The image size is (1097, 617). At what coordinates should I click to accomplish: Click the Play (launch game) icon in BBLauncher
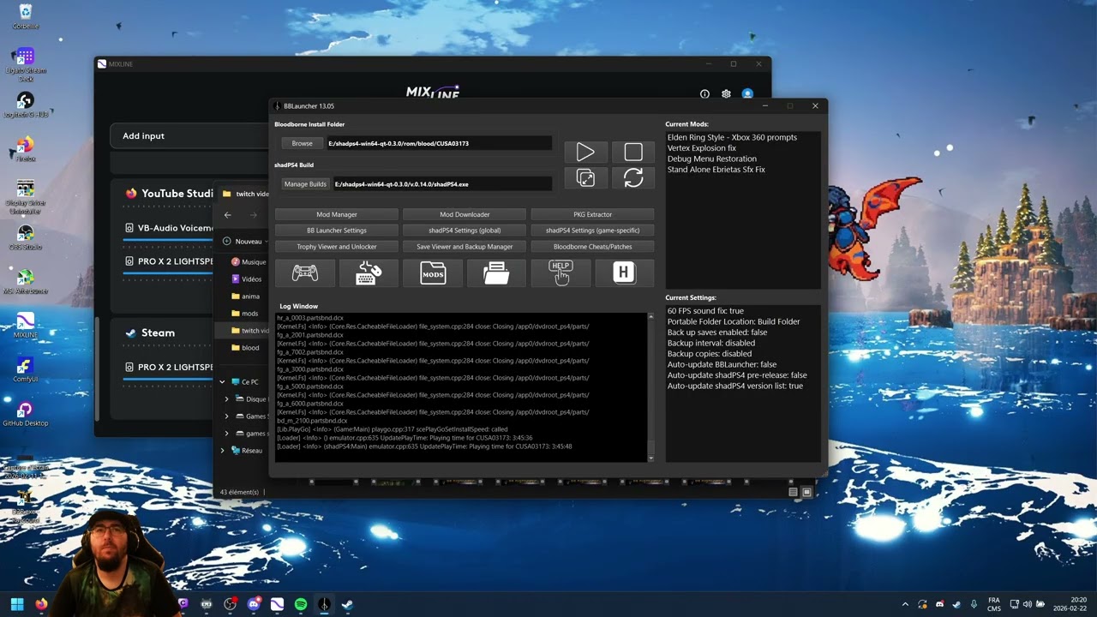coord(585,153)
